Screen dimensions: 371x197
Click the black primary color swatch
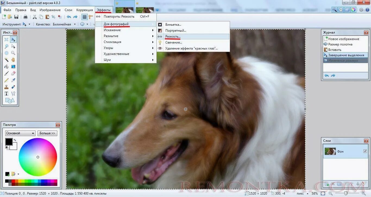9,141
